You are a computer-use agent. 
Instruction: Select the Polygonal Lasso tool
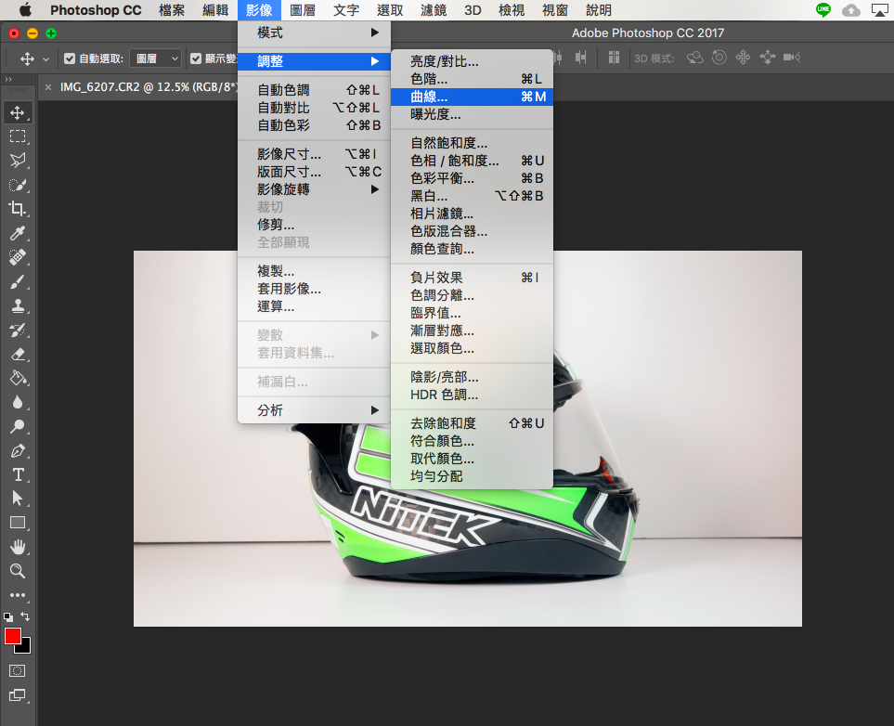pyautogui.click(x=18, y=161)
